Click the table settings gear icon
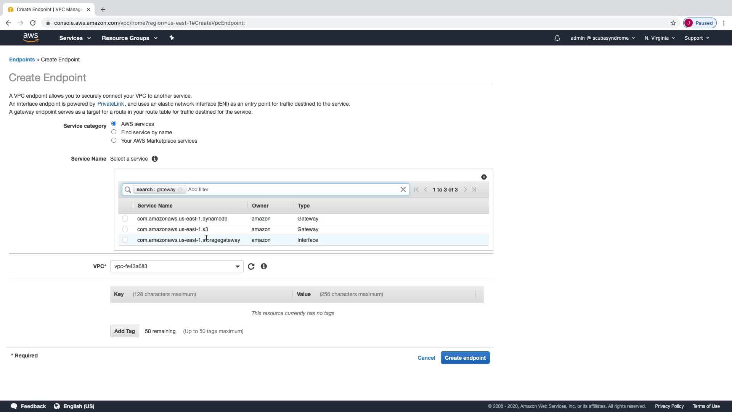 coord(484,177)
